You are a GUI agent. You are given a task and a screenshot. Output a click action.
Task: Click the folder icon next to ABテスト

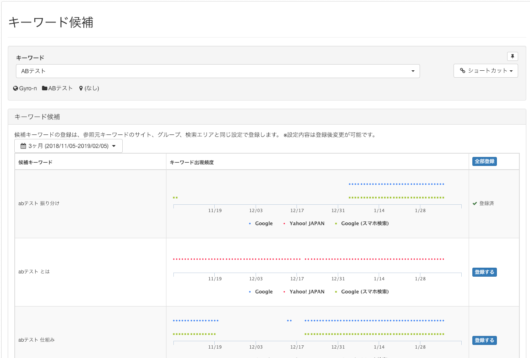[x=45, y=88]
